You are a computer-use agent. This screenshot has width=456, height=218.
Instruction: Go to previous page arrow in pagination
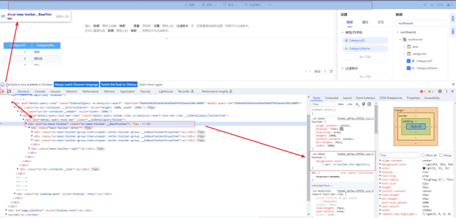[x=306, y=71]
